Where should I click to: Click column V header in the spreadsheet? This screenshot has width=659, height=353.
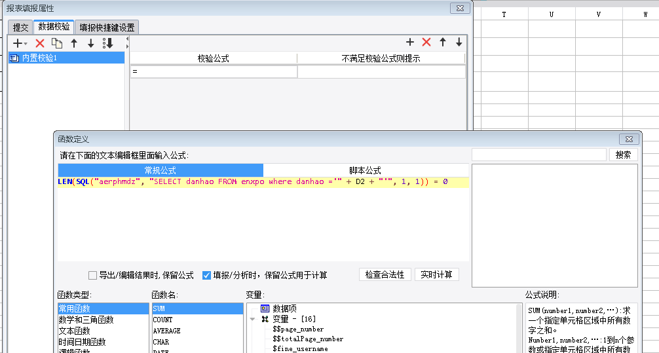coord(599,14)
